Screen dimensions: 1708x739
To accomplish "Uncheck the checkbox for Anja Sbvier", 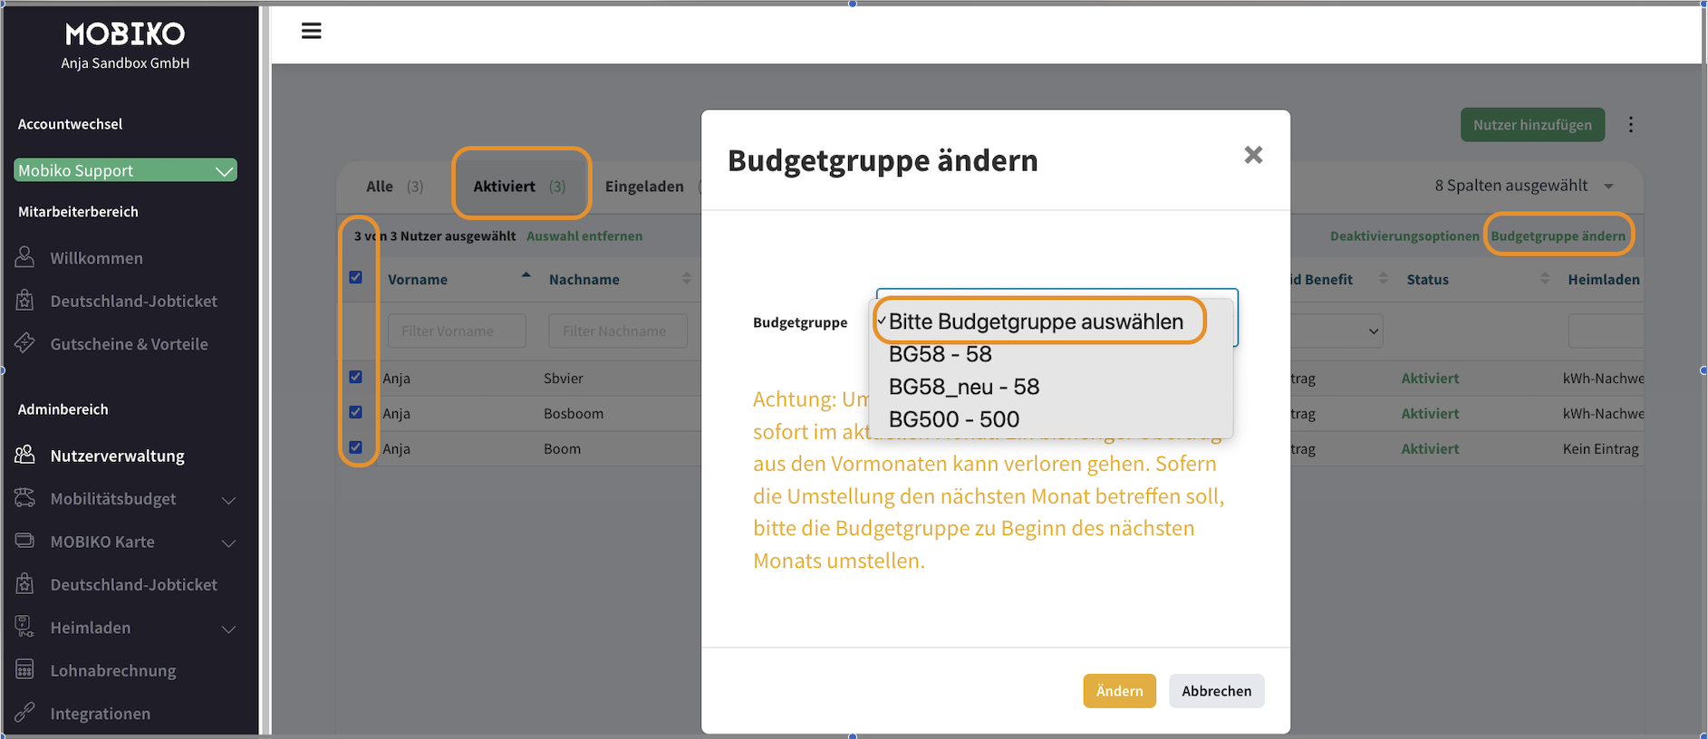I will point(355,378).
